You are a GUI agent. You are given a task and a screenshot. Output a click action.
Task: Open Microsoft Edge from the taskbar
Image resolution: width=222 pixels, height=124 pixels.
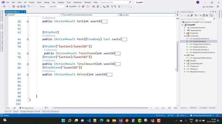[x=101, y=121]
